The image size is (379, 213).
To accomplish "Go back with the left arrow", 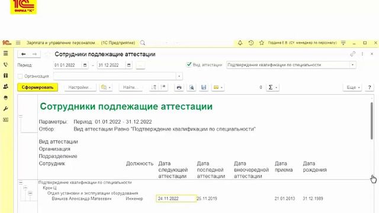I will (x=24, y=54).
